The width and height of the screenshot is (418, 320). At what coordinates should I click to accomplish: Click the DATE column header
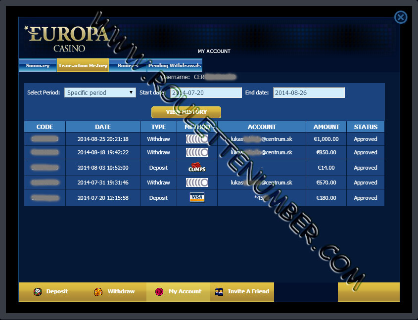coord(103,127)
